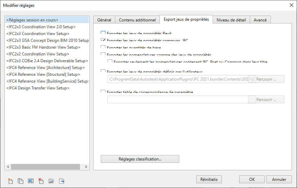This screenshot has height=188, width=297.
Task: Select <Réglages session en cours> setup
Action: tap(47, 20)
